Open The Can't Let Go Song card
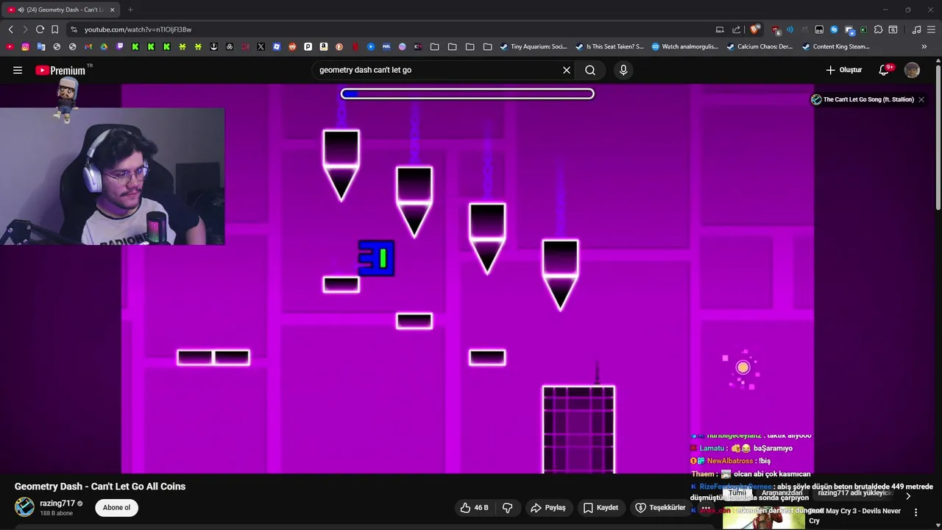Screen dimensions: 942x530 click(x=863, y=99)
